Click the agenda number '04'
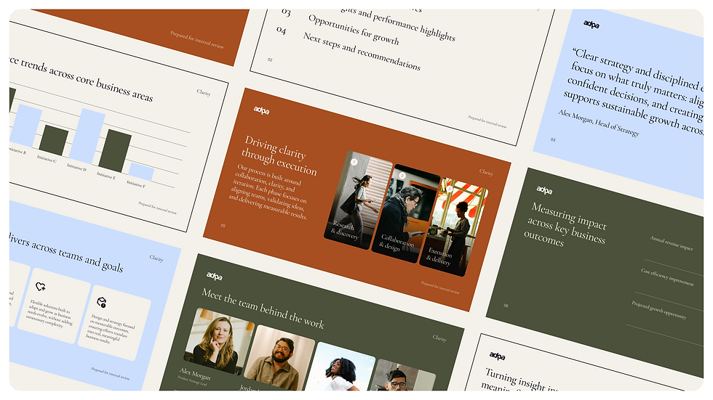This screenshot has height=400, width=713. [282, 30]
